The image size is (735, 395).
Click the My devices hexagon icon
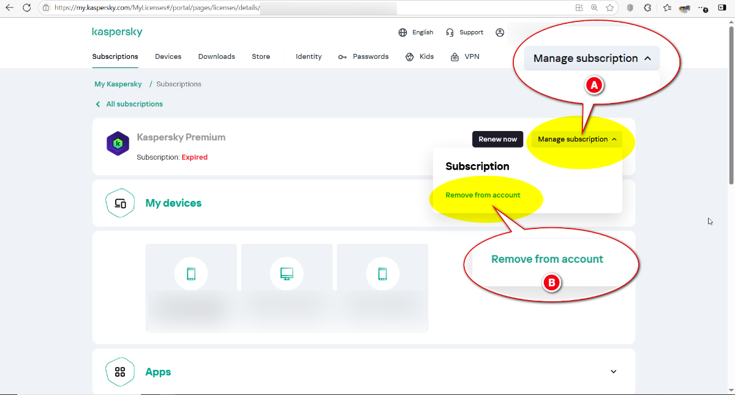[120, 203]
